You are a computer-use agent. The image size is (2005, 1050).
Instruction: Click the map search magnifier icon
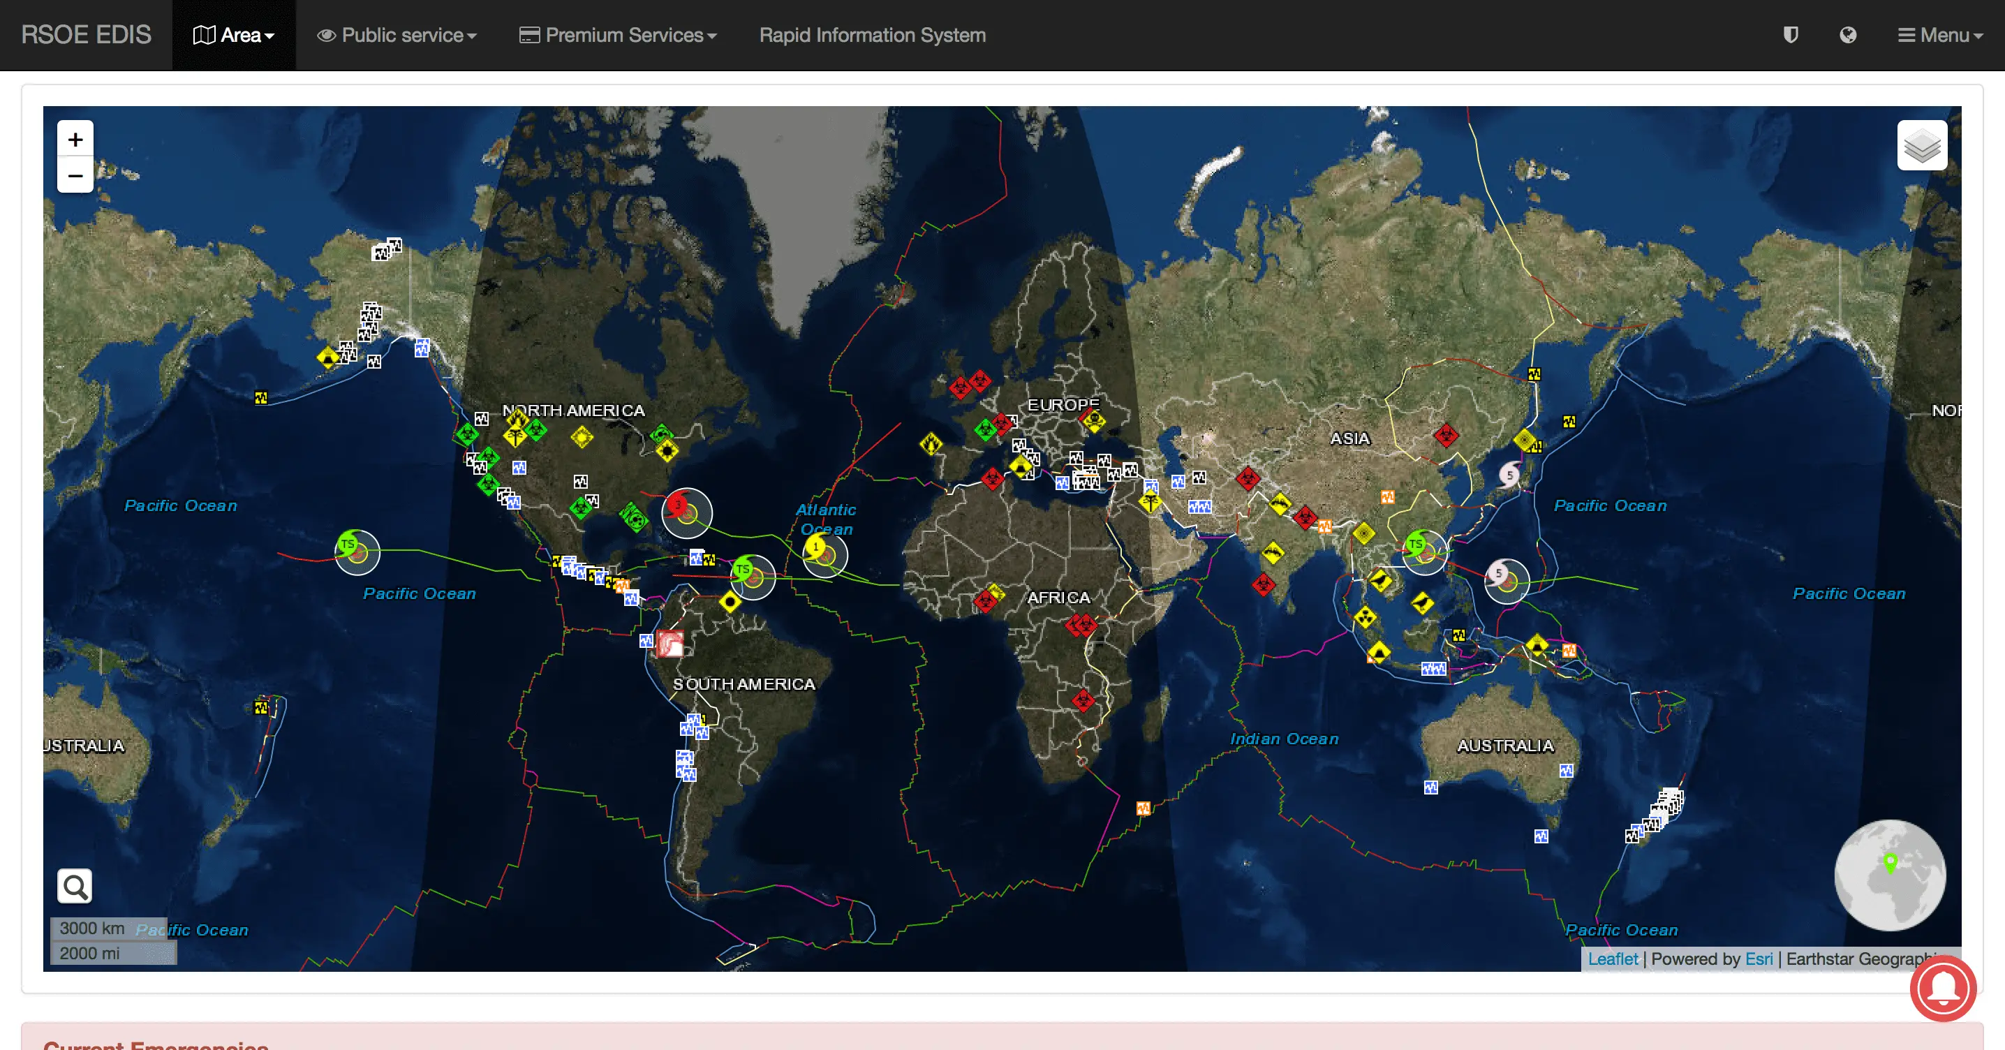pyautogui.click(x=75, y=886)
